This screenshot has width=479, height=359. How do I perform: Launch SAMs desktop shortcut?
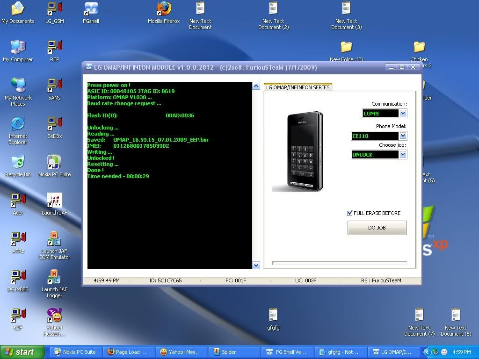tap(55, 89)
